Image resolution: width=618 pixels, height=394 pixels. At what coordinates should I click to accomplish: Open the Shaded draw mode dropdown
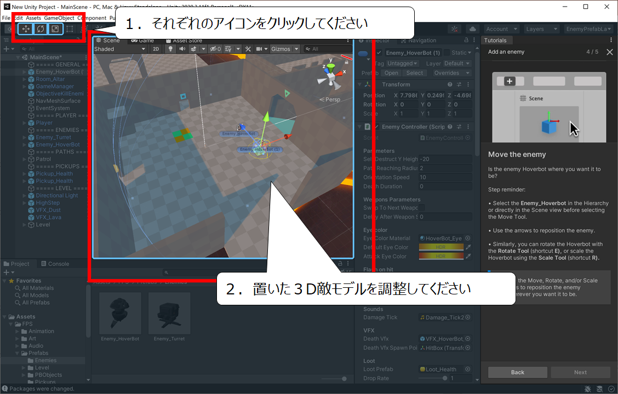pyautogui.click(x=120, y=49)
